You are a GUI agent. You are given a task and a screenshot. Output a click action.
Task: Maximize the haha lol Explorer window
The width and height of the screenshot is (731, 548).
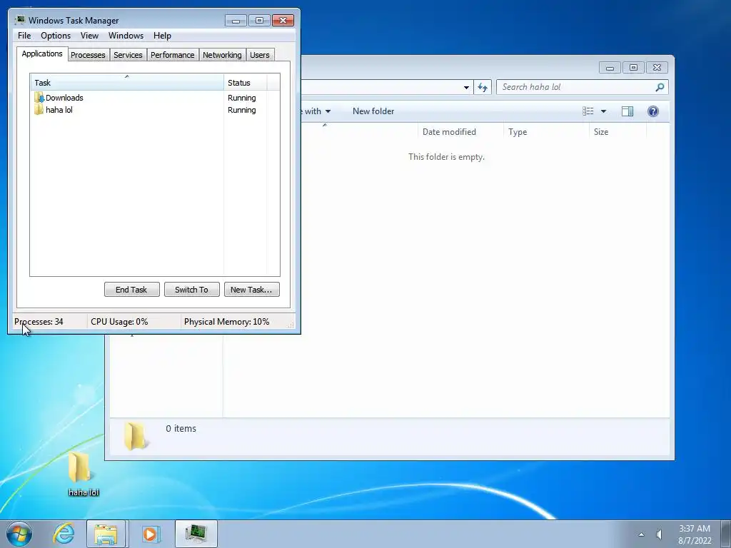(x=633, y=68)
